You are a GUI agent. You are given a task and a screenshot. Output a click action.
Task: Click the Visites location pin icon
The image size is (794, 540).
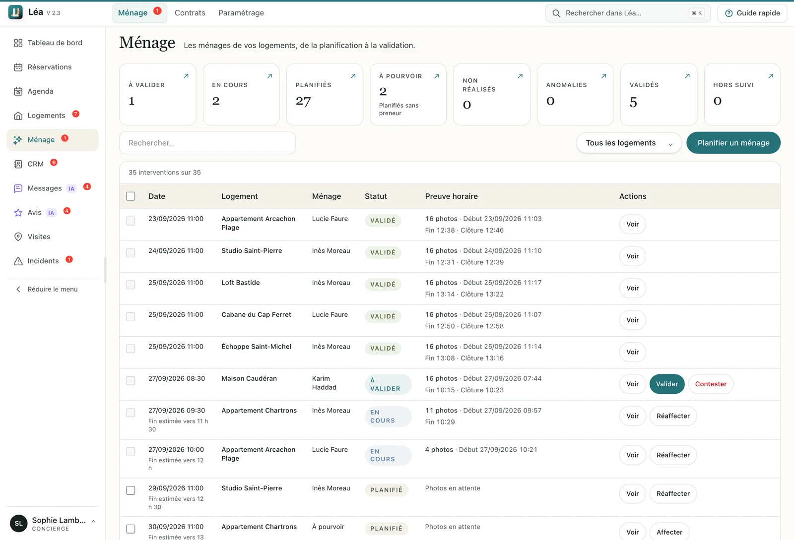(x=18, y=237)
